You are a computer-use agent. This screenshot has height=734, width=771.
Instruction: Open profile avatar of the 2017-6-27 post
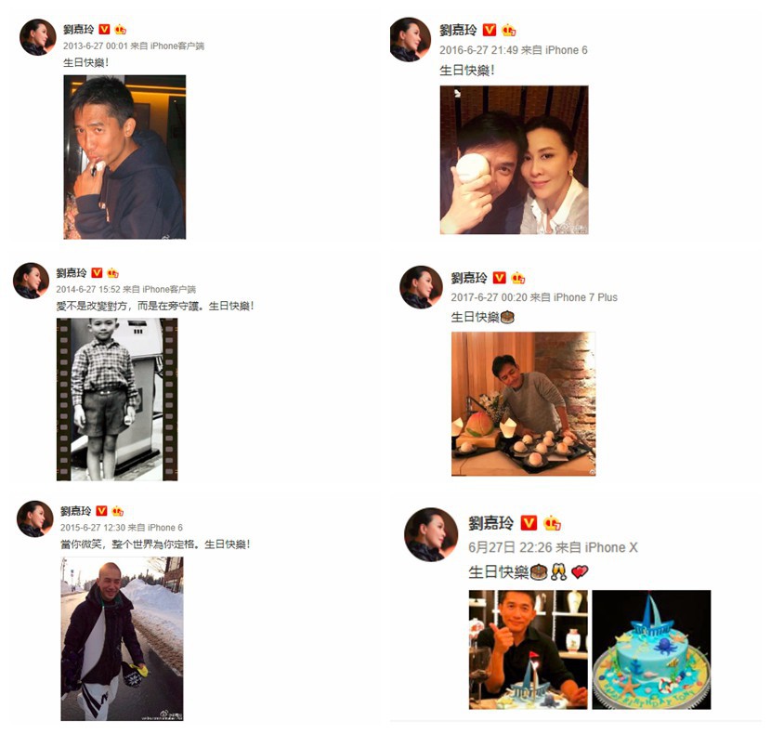pyautogui.click(x=421, y=287)
